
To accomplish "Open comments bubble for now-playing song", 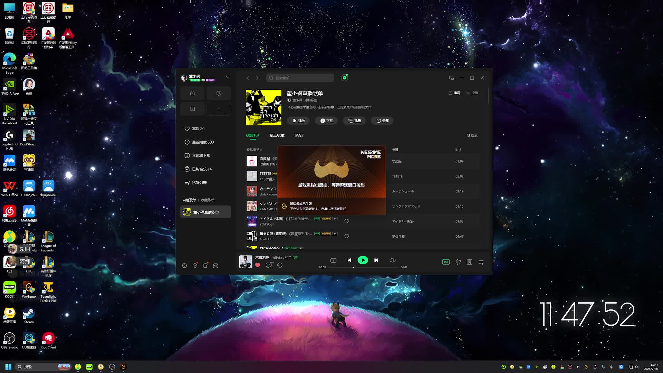I will click(x=269, y=265).
